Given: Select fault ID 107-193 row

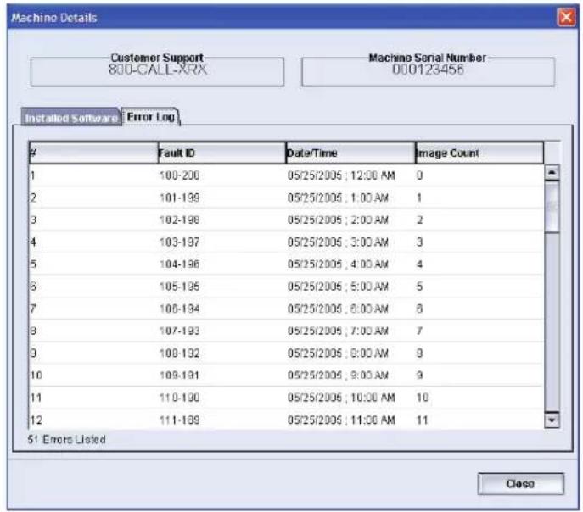Looking at the screenshot, I should click(x=286, y=331).
